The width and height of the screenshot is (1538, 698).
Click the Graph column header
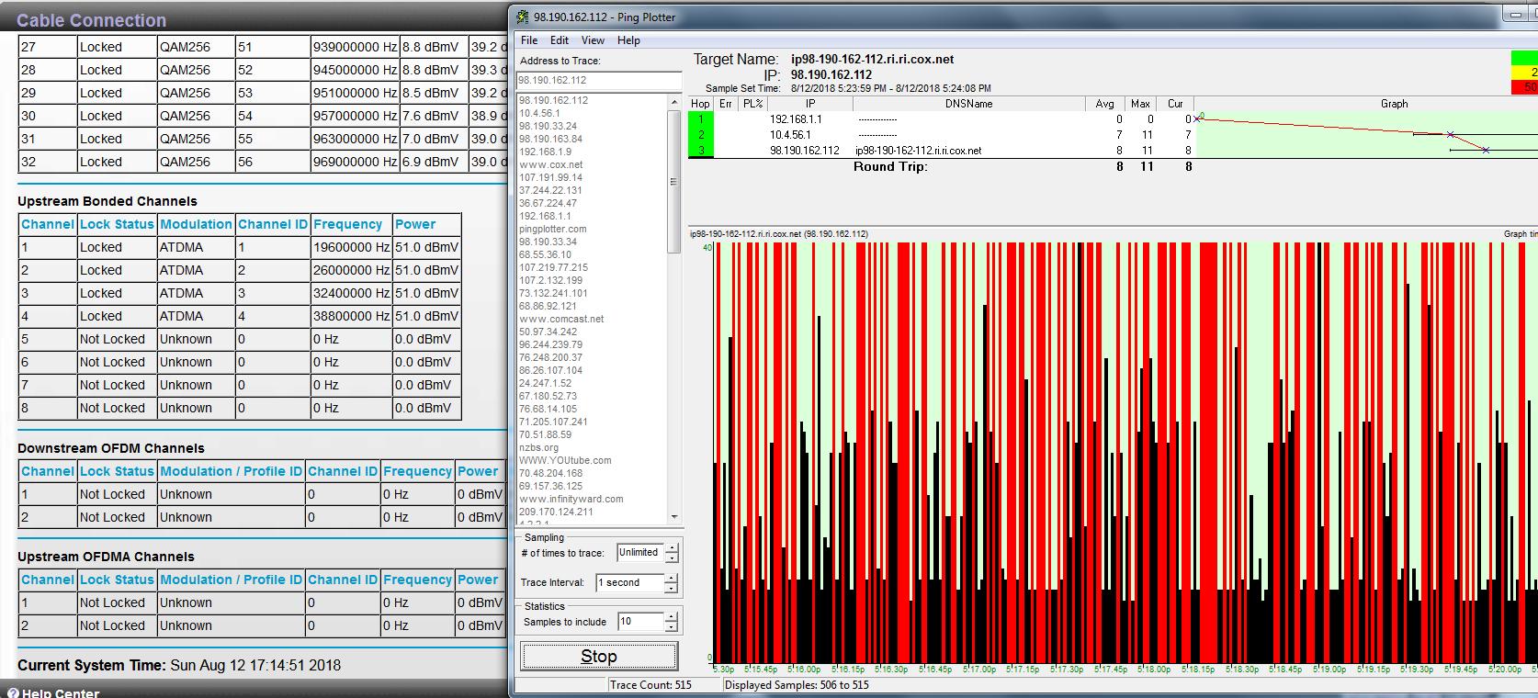coord(1393,104)
